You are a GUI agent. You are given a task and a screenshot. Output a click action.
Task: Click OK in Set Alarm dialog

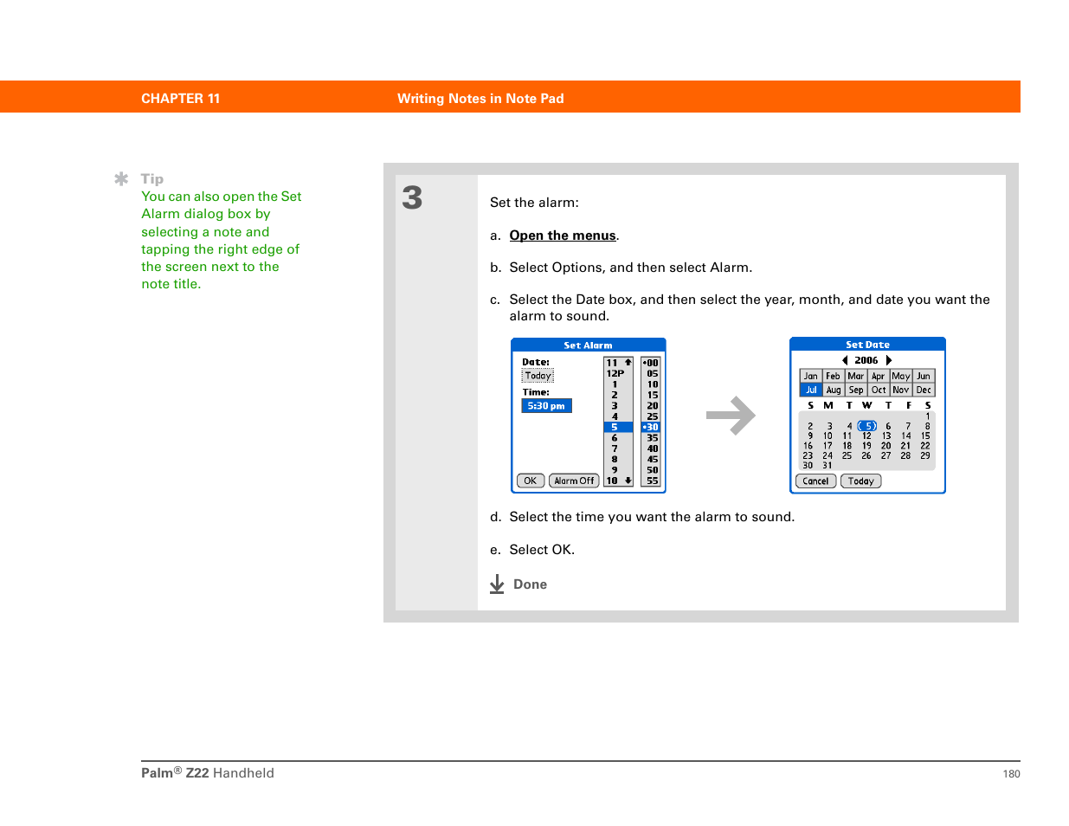pos(531,481)
